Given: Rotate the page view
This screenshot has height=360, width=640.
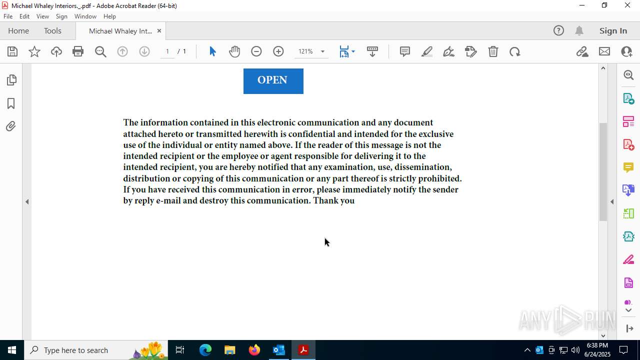Looking at the screenshot, I should tap(515, 51).
